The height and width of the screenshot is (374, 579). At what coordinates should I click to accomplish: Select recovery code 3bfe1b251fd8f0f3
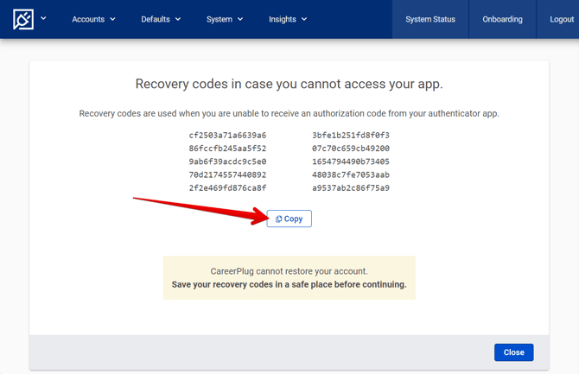351,136
